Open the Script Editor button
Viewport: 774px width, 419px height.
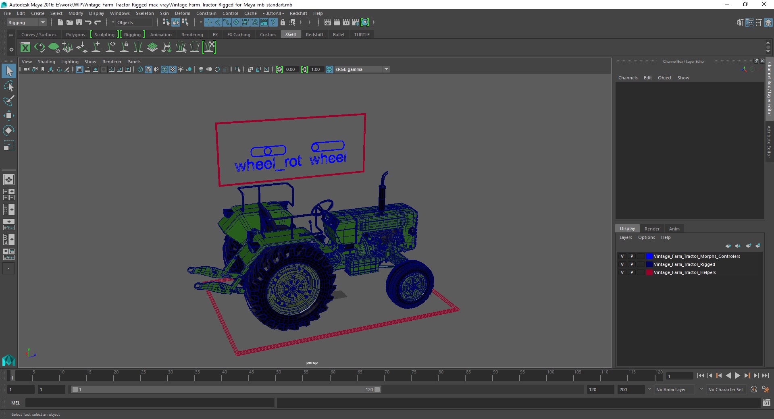pyautogui.click(x=766, y=403)
